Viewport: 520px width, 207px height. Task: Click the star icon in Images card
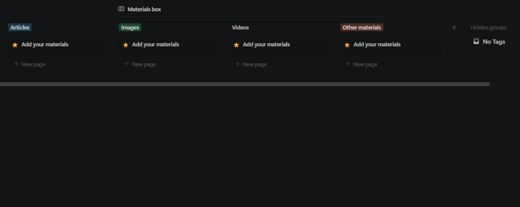click(126, 45)
